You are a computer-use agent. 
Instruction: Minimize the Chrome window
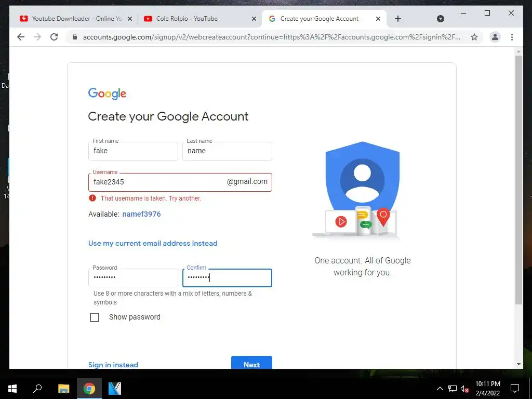click(x=463, y=13)
